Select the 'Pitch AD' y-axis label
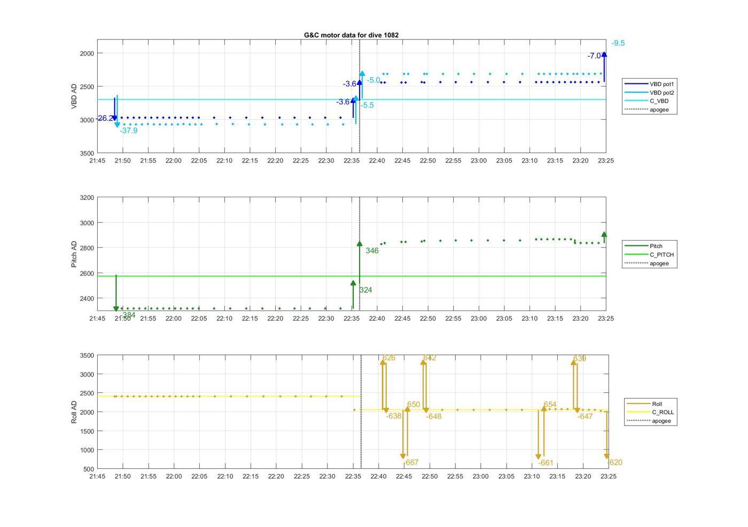 [x=74, y=254]
